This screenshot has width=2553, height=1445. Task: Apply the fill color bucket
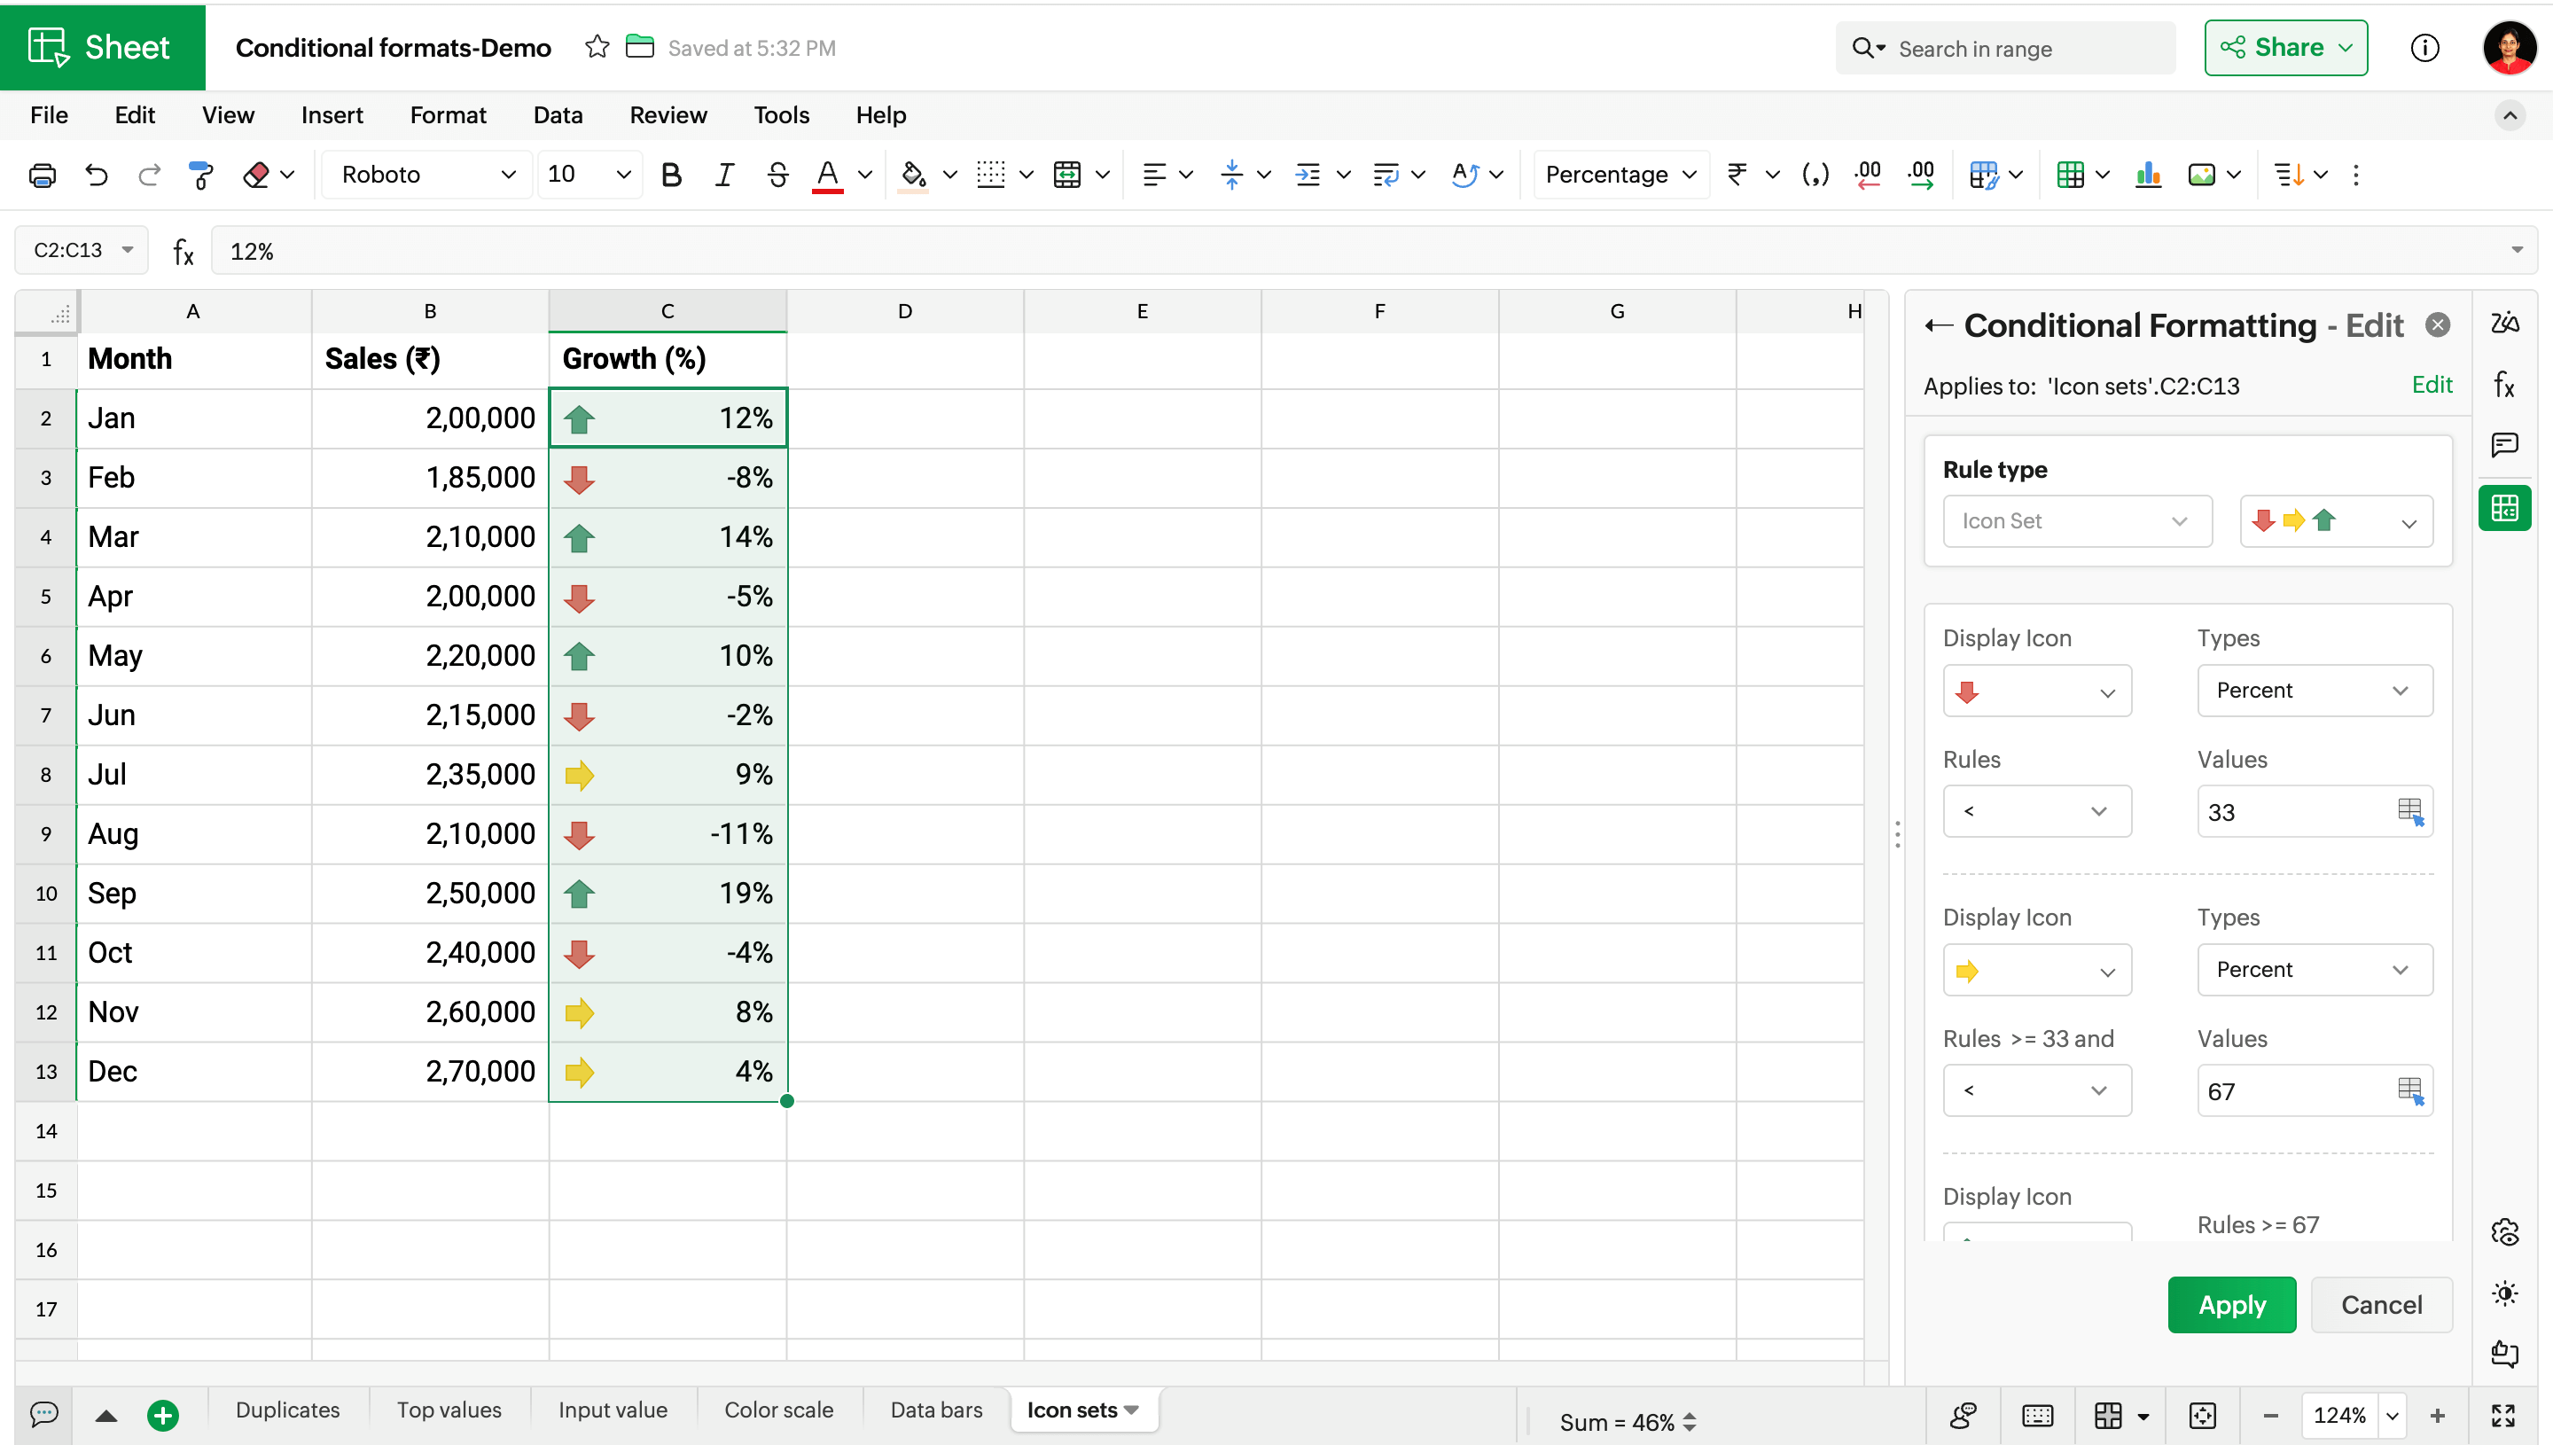(913, 175)
